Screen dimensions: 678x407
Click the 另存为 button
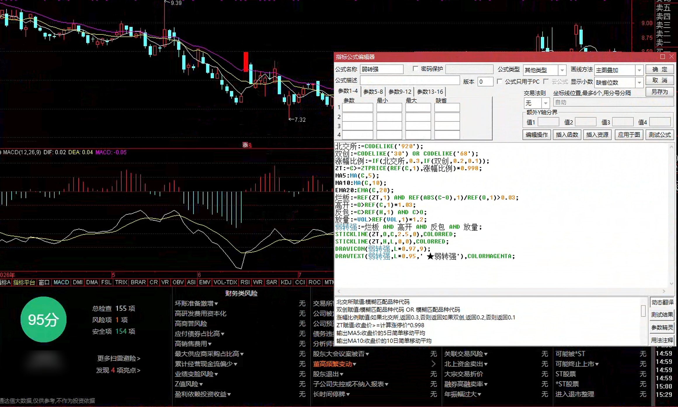[x=660, y=92]
